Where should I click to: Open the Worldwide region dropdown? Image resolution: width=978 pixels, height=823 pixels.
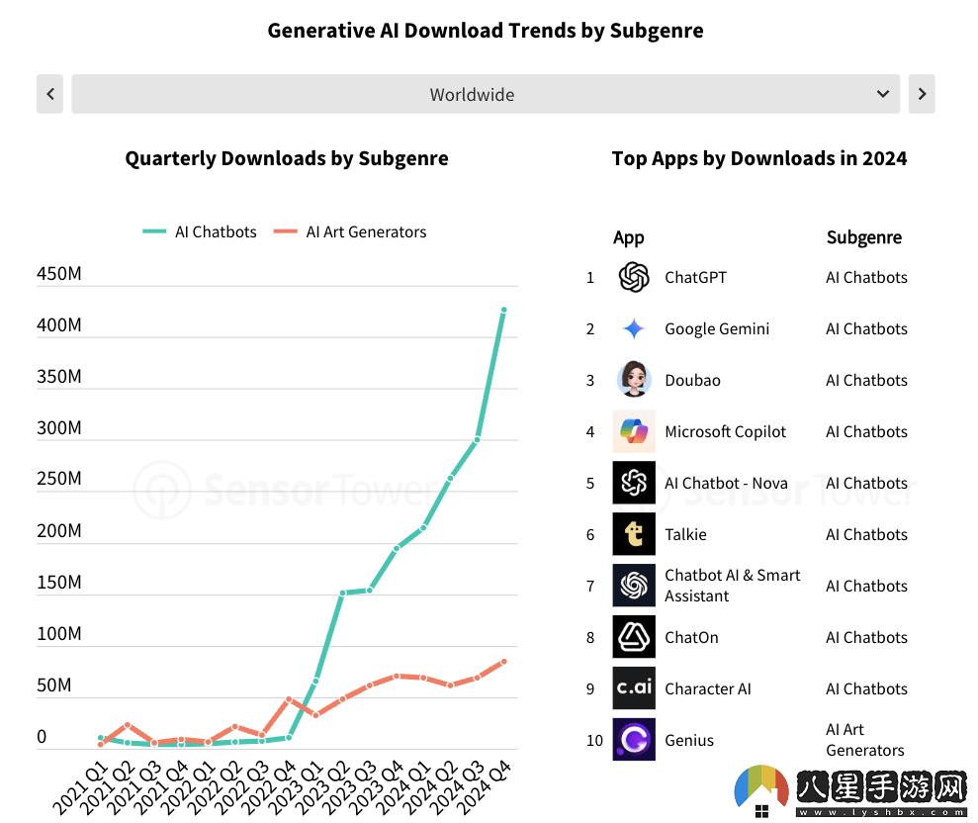click(486, 94)
